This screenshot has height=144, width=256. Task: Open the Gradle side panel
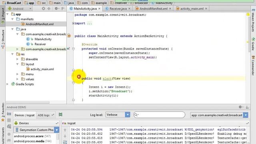pyautogui.click(x=253, y=44)
